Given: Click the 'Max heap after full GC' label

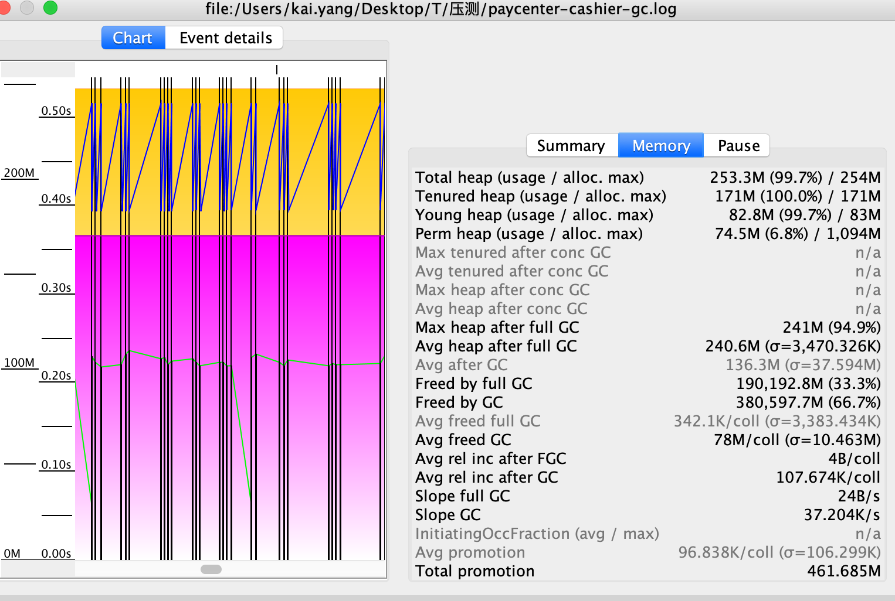Looking at the screenshot, I should 497,327.
